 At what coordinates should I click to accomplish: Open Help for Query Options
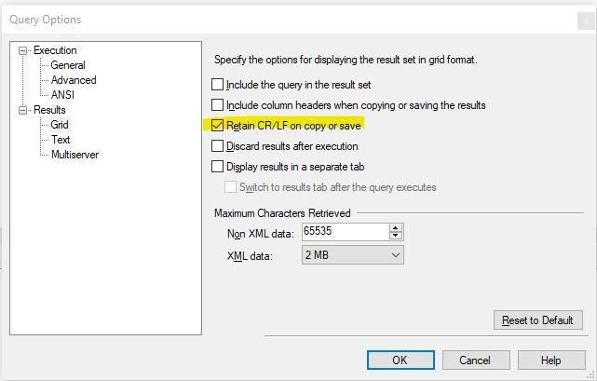click(x=550, y=361)
